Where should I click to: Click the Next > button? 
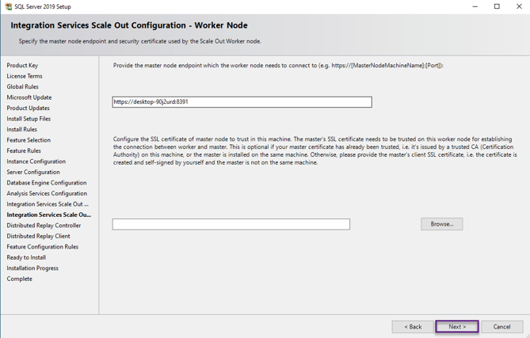(x=457, y=326)
